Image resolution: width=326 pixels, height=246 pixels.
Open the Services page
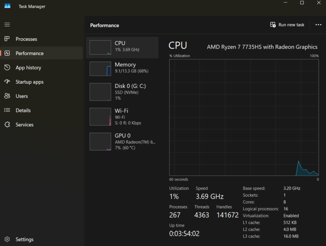pos(42,125)
